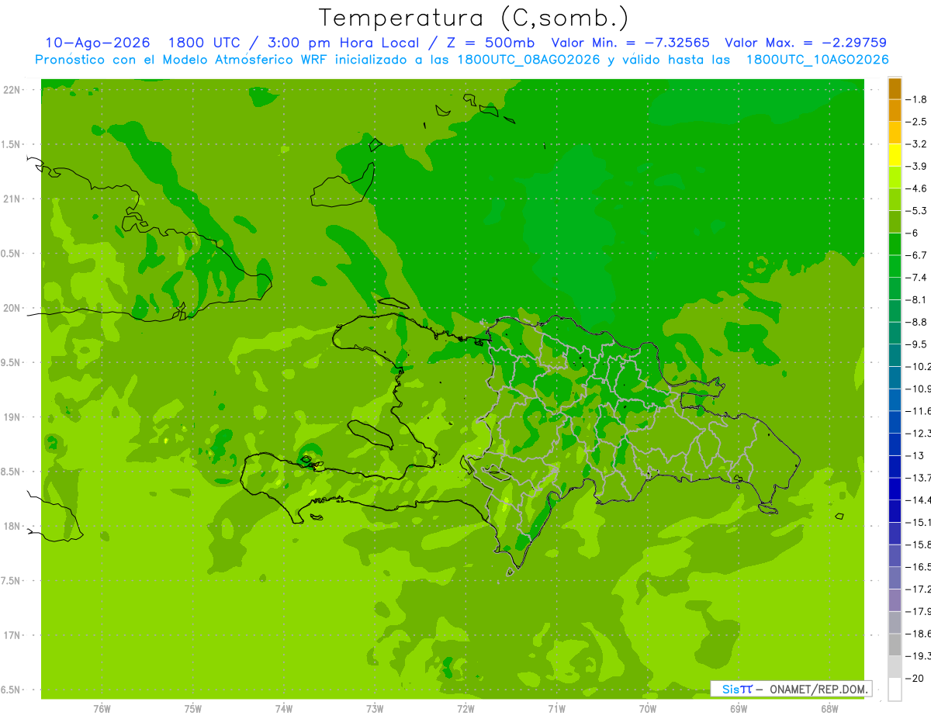Image resolution: width=931 pixels, height=719 pixels.
Task: Click the "-13" colorbar value
Action: point(915,455)
